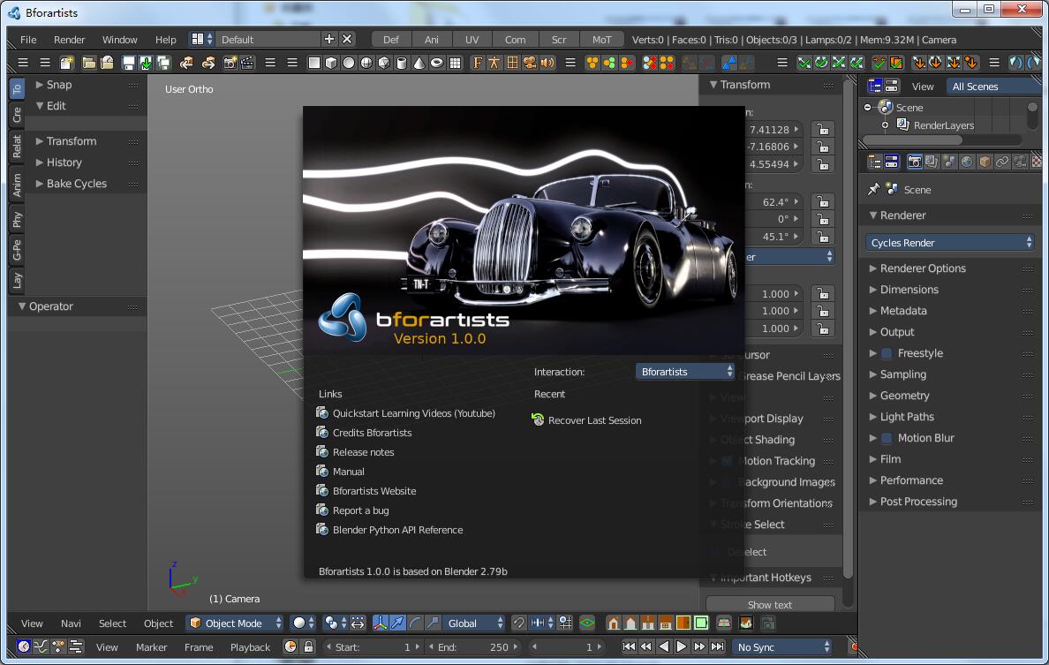The width and height of the screenshot is (1049, 665).
Task: Open the Cycles Render engine dropdown
Action: point(950,242)
